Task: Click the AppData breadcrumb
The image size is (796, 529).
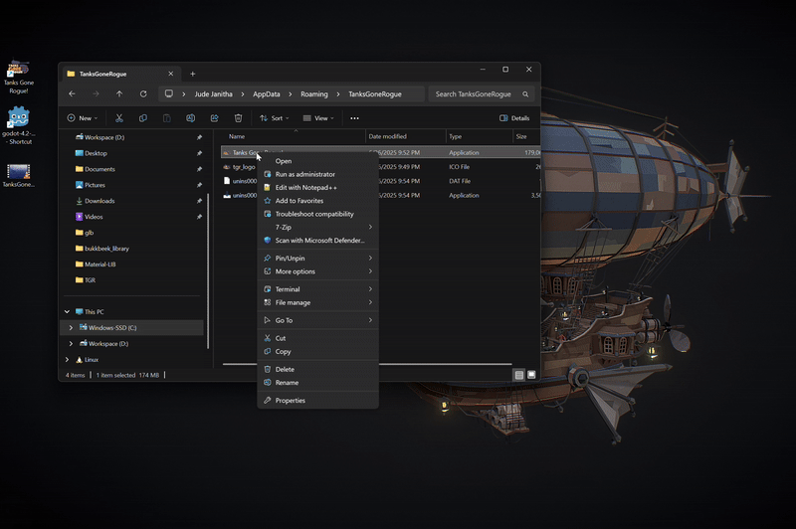Action: (267, 94)
